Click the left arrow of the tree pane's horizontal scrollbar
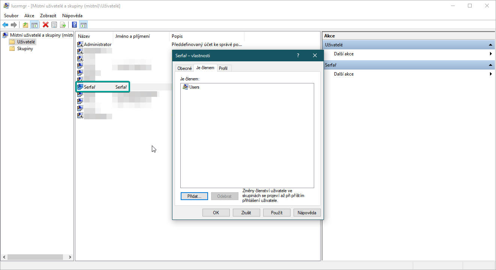 pyautogui.click(x=4, y=257)
